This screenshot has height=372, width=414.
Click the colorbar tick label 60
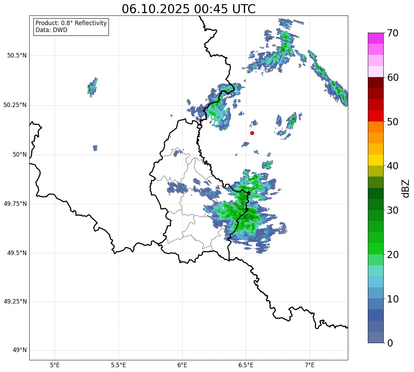(393, 77)
